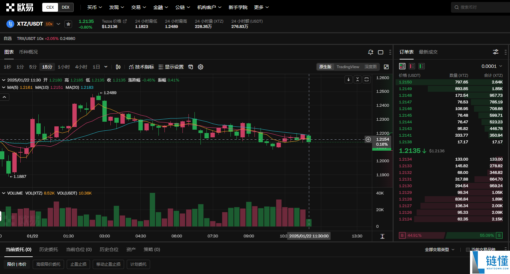The image size is (510, 274).
Task: Switch to DEX mode toggle
Action: click(x=66, y=7)
